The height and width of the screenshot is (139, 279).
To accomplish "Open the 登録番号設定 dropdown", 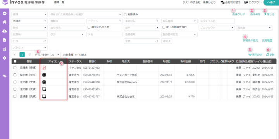I will [x=179, y=34].
